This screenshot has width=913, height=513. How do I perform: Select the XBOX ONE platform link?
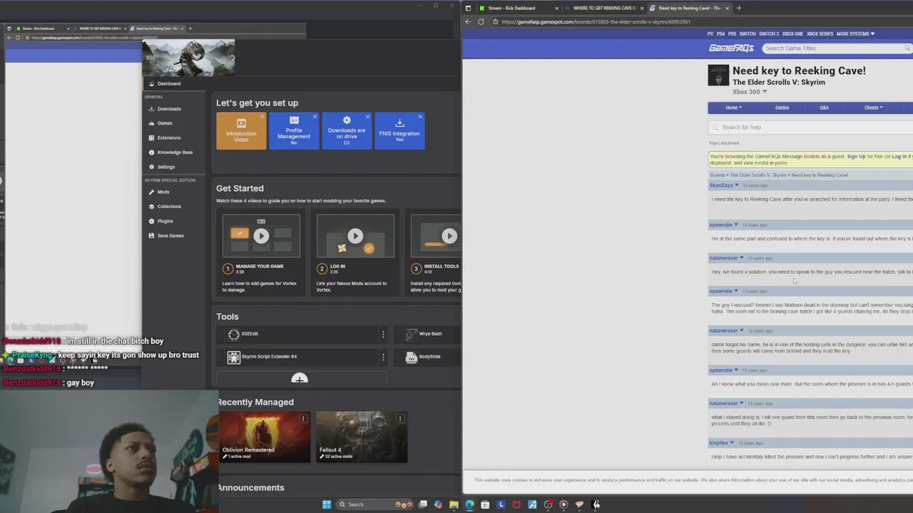pos(792,33)
